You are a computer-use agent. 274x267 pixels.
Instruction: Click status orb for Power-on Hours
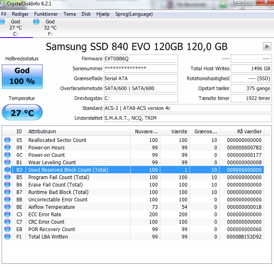click(x=7, y=147)
